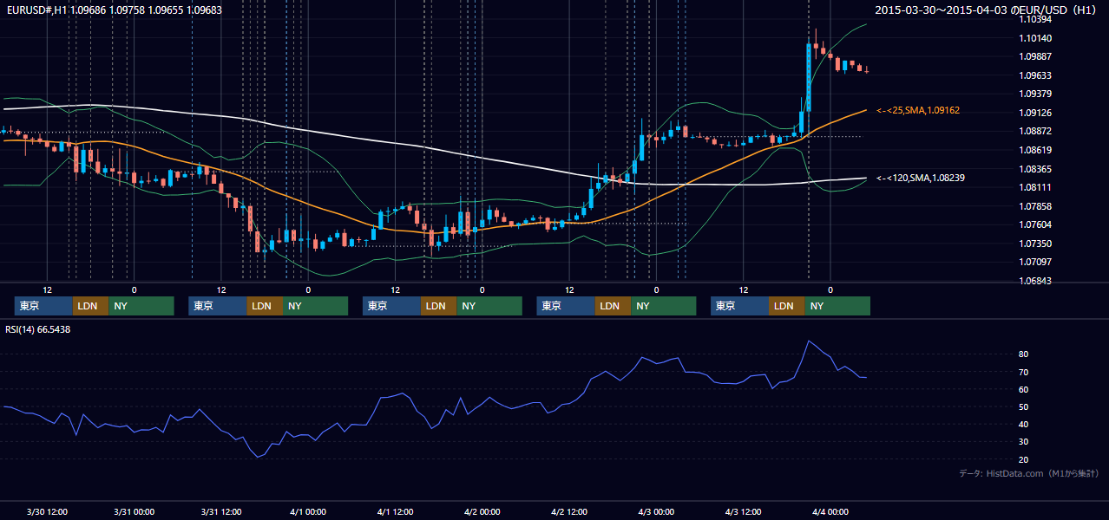The height and width of the screenshot is (520, 1109).
Task: Select the NY session block for 3/31
Action: point(315,306)
